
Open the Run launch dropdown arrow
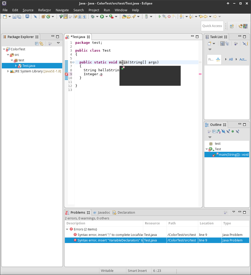106,17
